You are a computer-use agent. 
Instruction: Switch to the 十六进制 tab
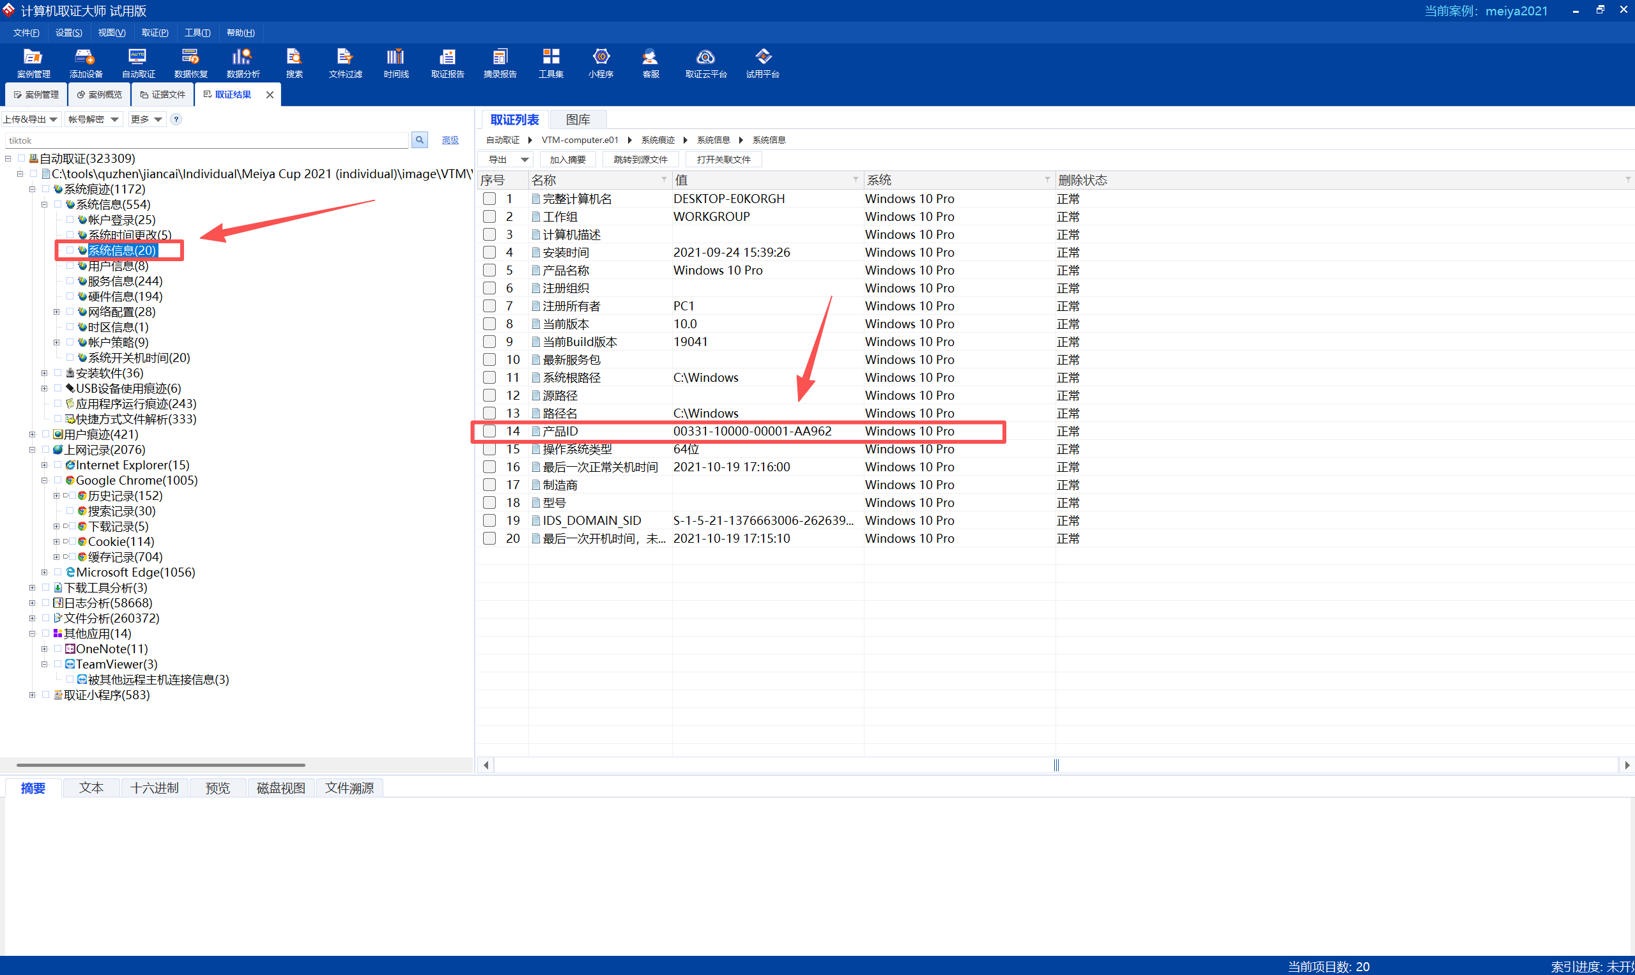(155, 788)
